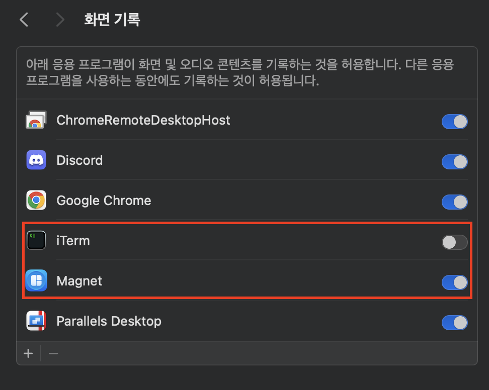Enable screen recording for iTerm

(454, 242)
